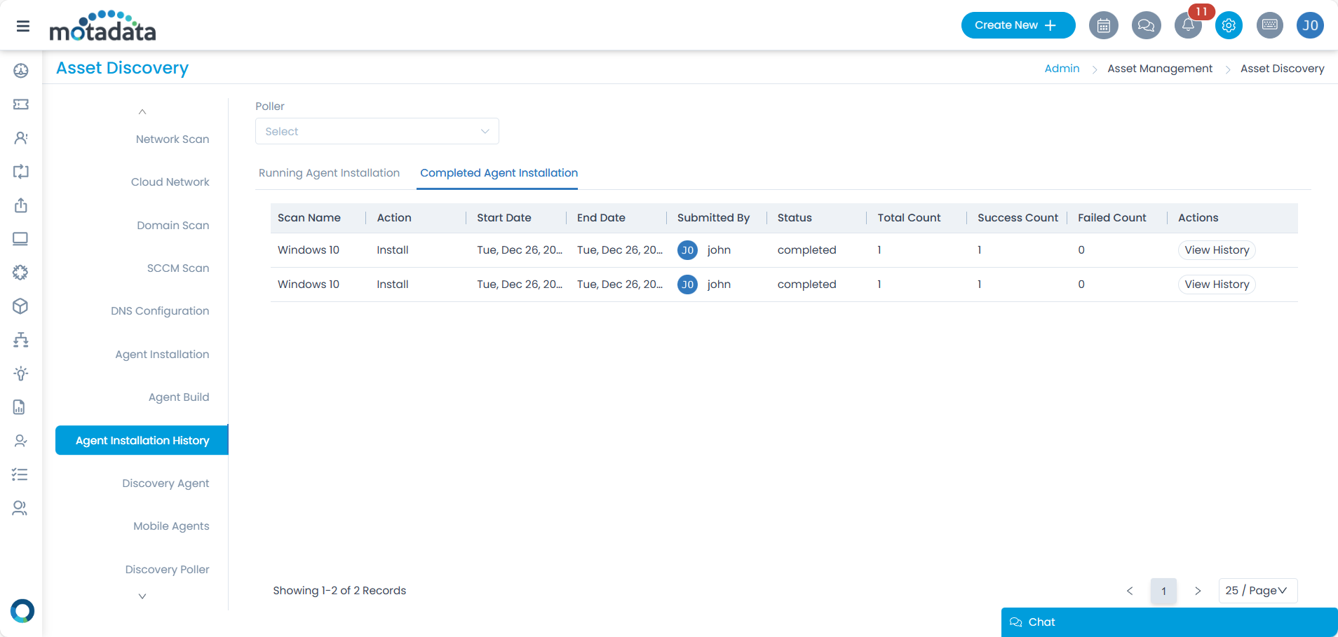This screenshot has width=1338, height=637.
Task: Open the 25 / Page size dropdown
Action: (1257, 591)
